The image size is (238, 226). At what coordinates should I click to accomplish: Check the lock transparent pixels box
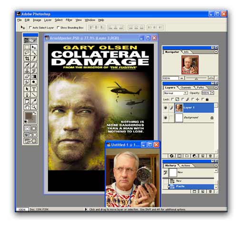(173, 99)
